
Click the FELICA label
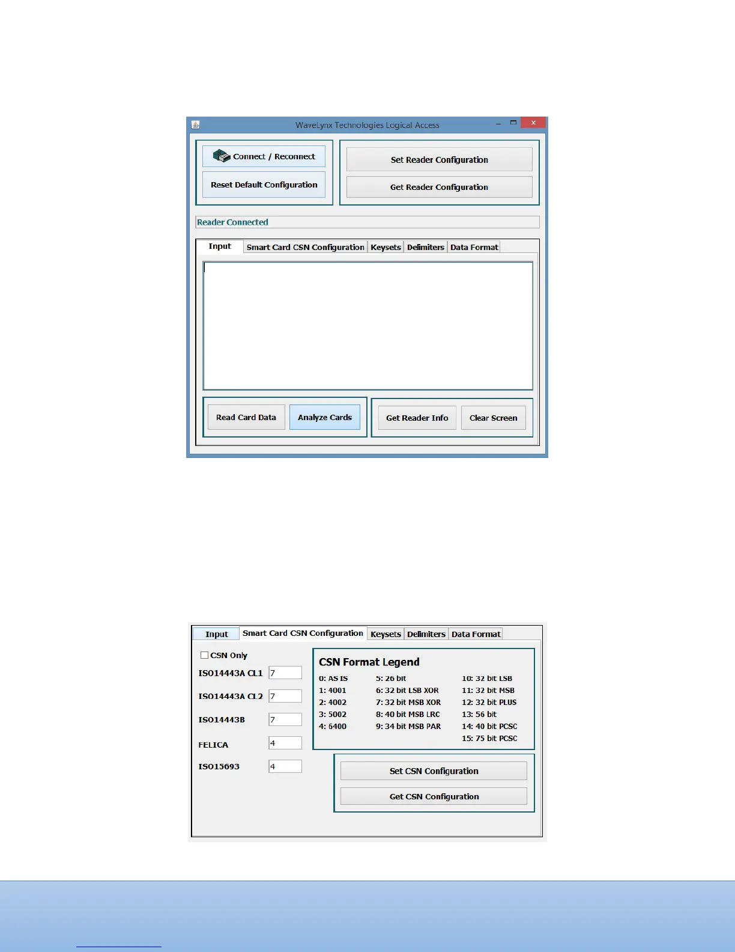click(213, 745)
